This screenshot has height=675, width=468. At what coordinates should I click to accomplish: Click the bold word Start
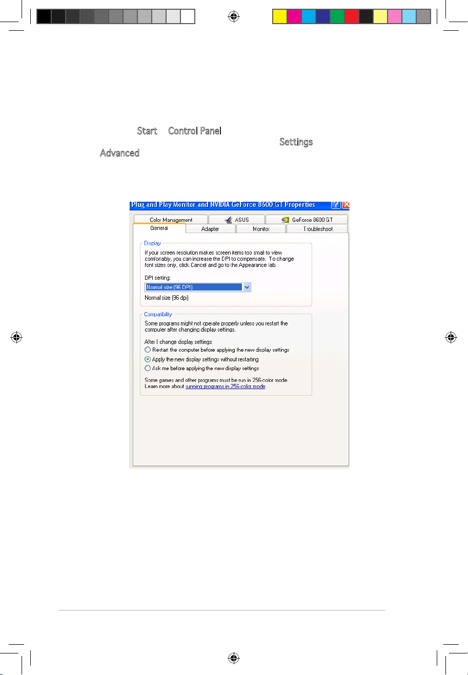tap(147, 131)
